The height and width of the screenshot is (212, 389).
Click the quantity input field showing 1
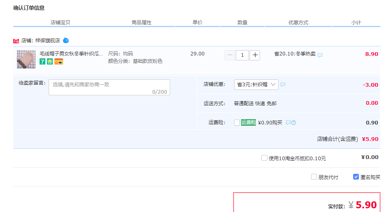(242, 55)
